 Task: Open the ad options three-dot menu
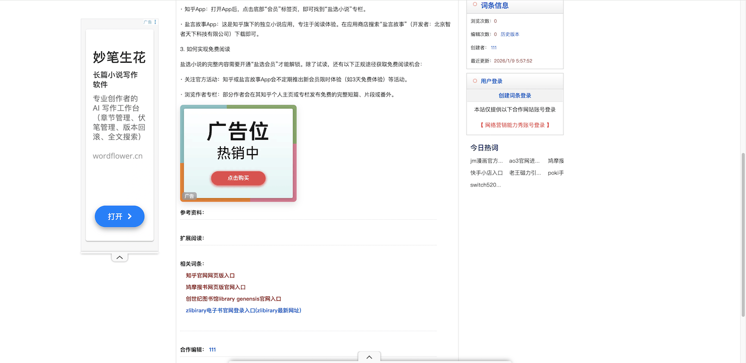[155, 22]
